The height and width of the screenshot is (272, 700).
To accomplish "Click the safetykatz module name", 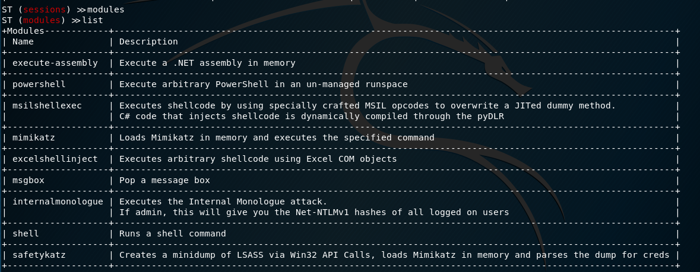I will coord(39,255).
